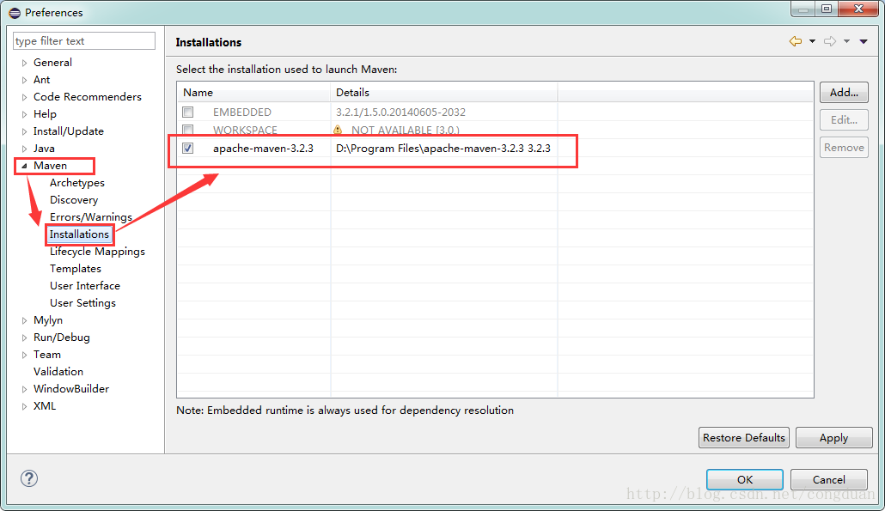
Task: Select the EMBEDDED row name
Action: (x=242, y=113)
